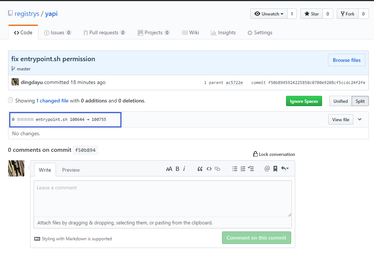Click the stargazers count next to Star
Viewport: 374px width, 262px height.
tap(328, 14)
